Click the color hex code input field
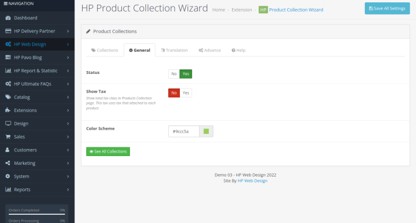The image size is (416, 223). click(x=183, y=131)
